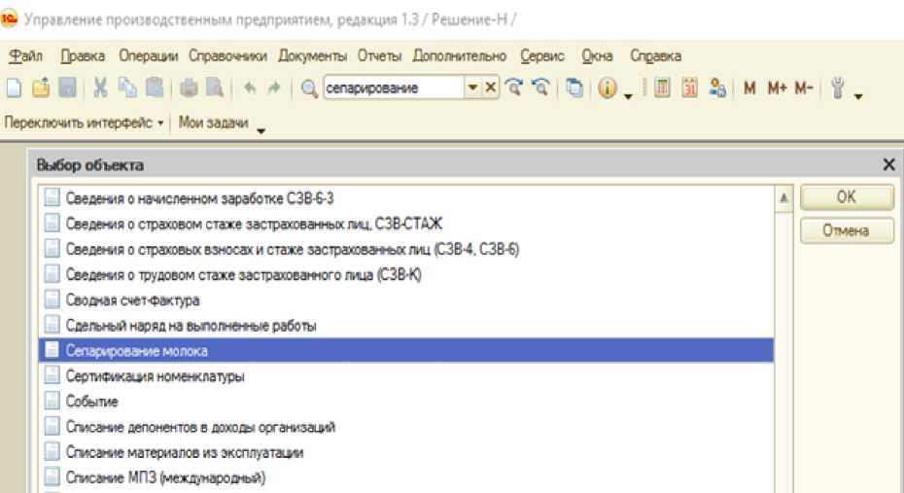Expand arrow after Мои задачи
The width and height of the screenshot is (904, 493).
coord(261,131)
